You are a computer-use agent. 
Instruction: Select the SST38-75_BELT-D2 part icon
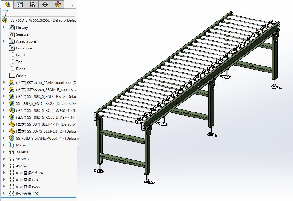click(x=12, y=131)
